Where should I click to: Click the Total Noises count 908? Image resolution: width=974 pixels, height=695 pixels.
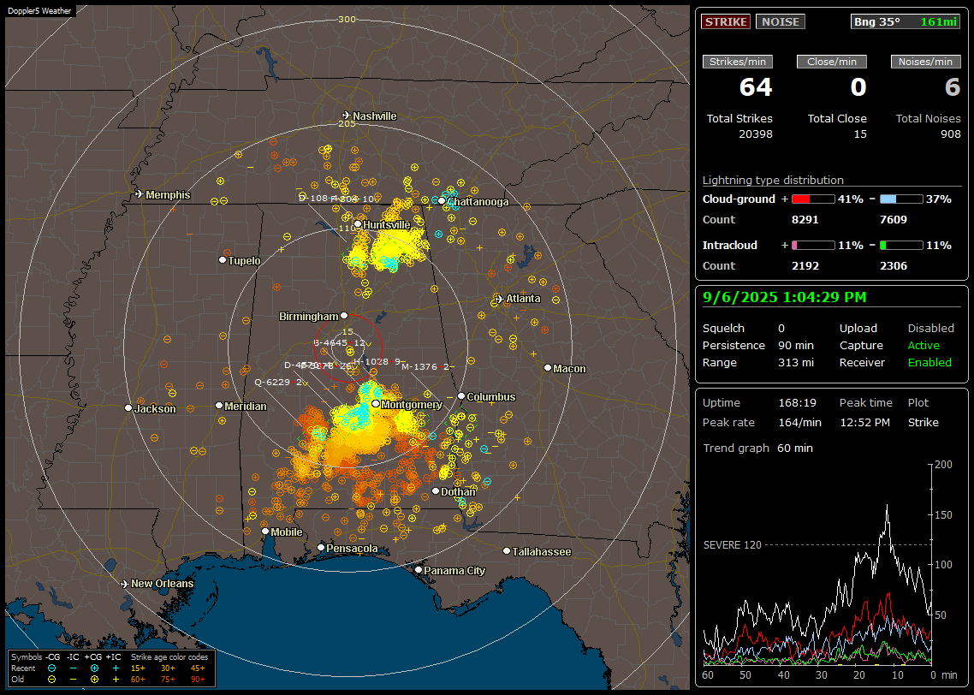point(950,134)
